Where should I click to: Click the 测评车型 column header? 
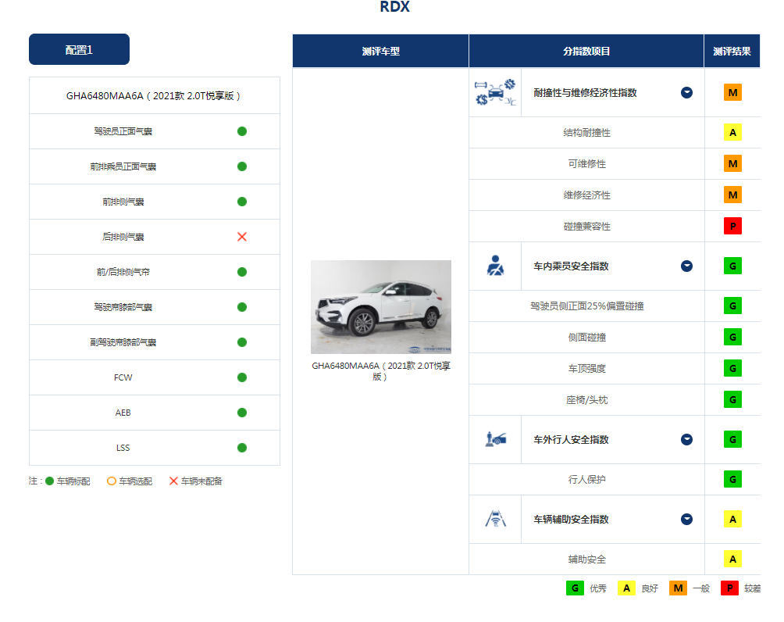[x=380, y=51]
